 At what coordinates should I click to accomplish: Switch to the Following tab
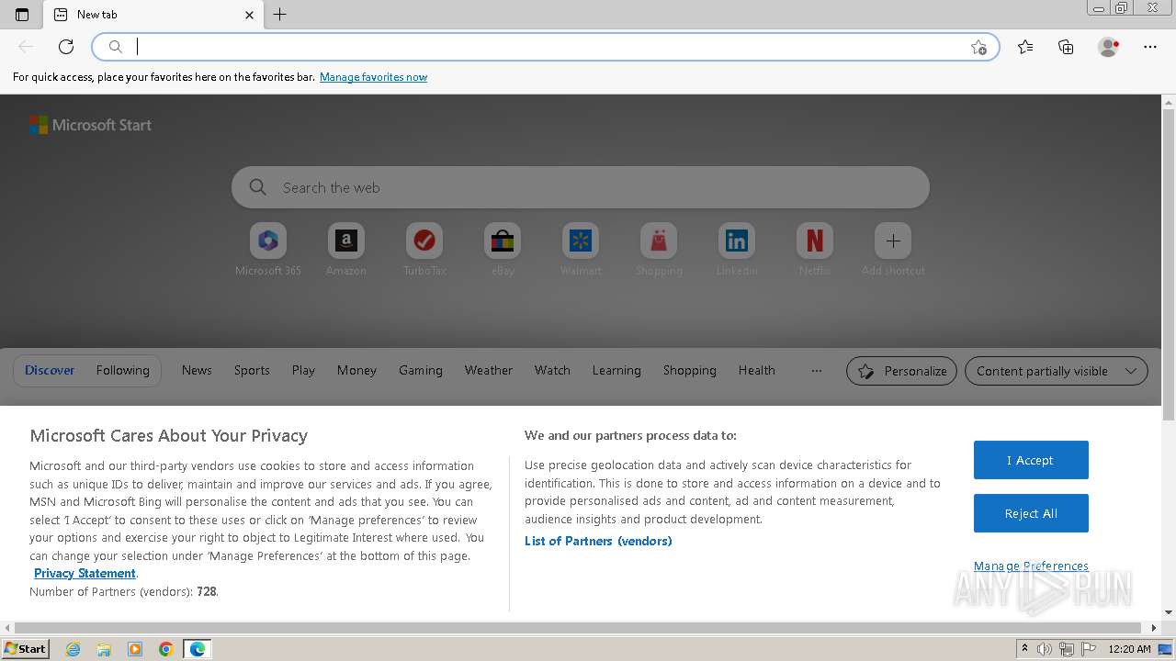coord(122,370)
